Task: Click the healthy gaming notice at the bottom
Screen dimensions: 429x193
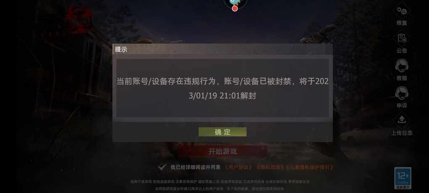Action: pos(220,185)
